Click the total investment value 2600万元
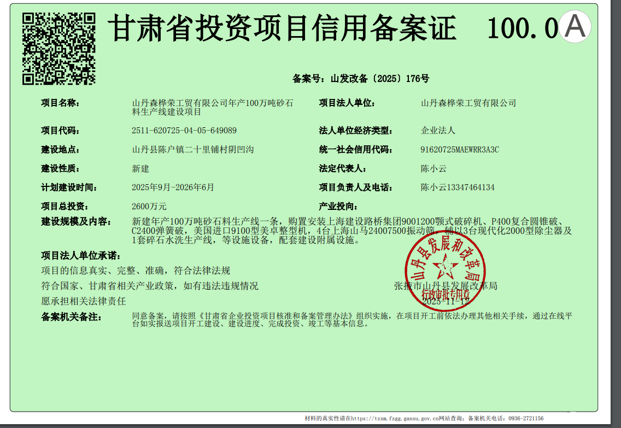 149,207
